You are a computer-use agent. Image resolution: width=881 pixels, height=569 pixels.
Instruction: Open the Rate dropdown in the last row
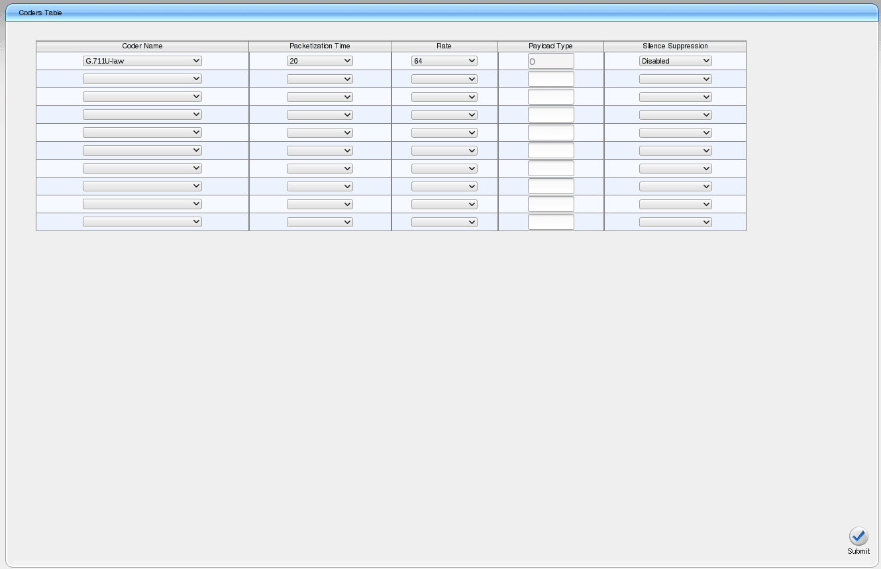tap(444, 222)
